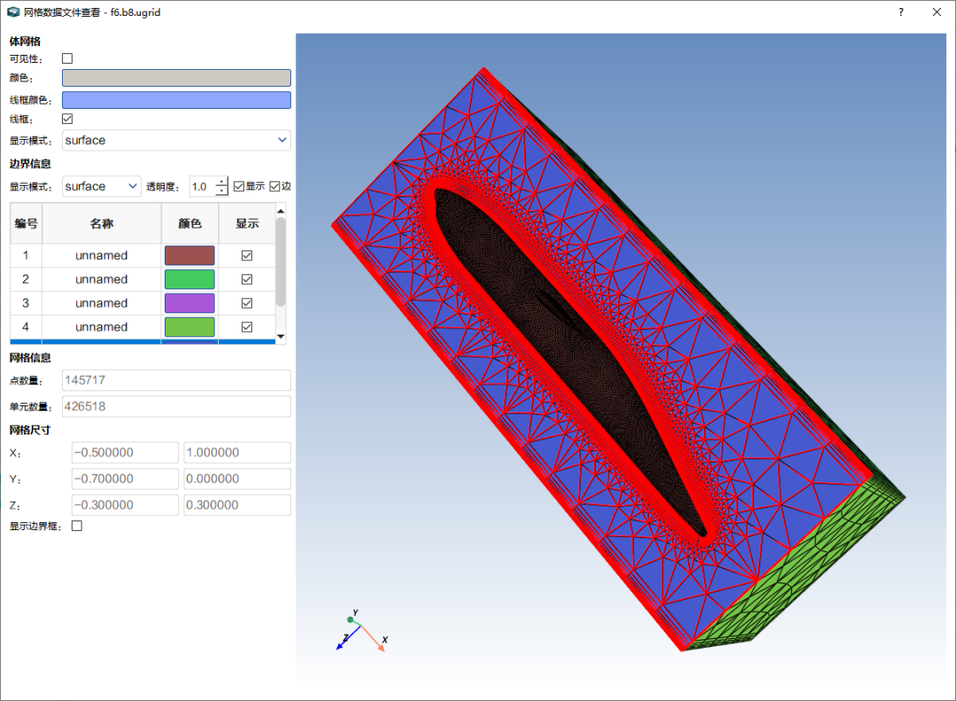Open the purple color swatch in row 3
The width and height of the screenshot is (956, 701).
click(189, 303)
